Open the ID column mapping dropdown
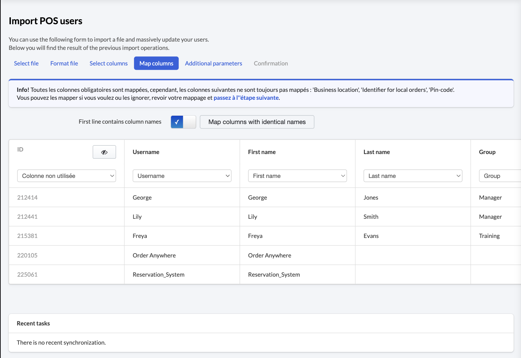 coord(67,176)
